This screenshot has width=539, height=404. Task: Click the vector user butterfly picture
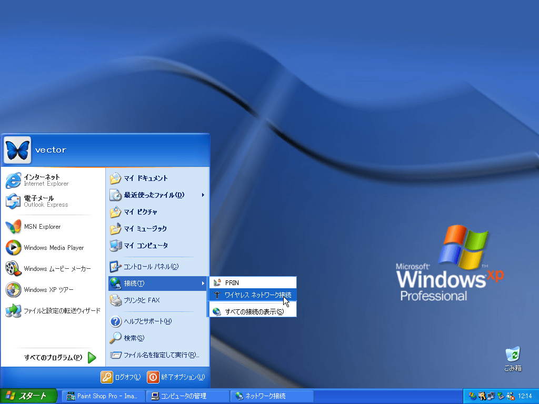pyautogui.click(x=17, y=150)
